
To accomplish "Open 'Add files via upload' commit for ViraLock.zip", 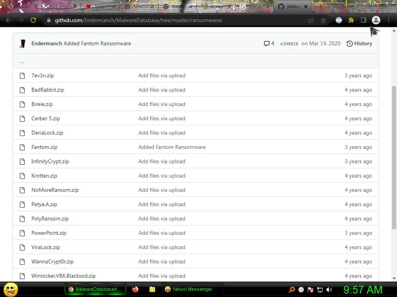I will point(162,247).
